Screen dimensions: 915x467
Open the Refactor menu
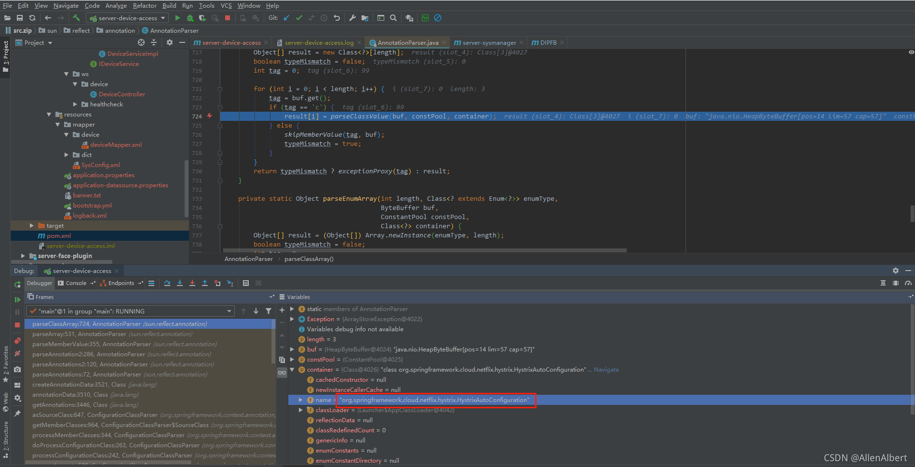point(145,5)
